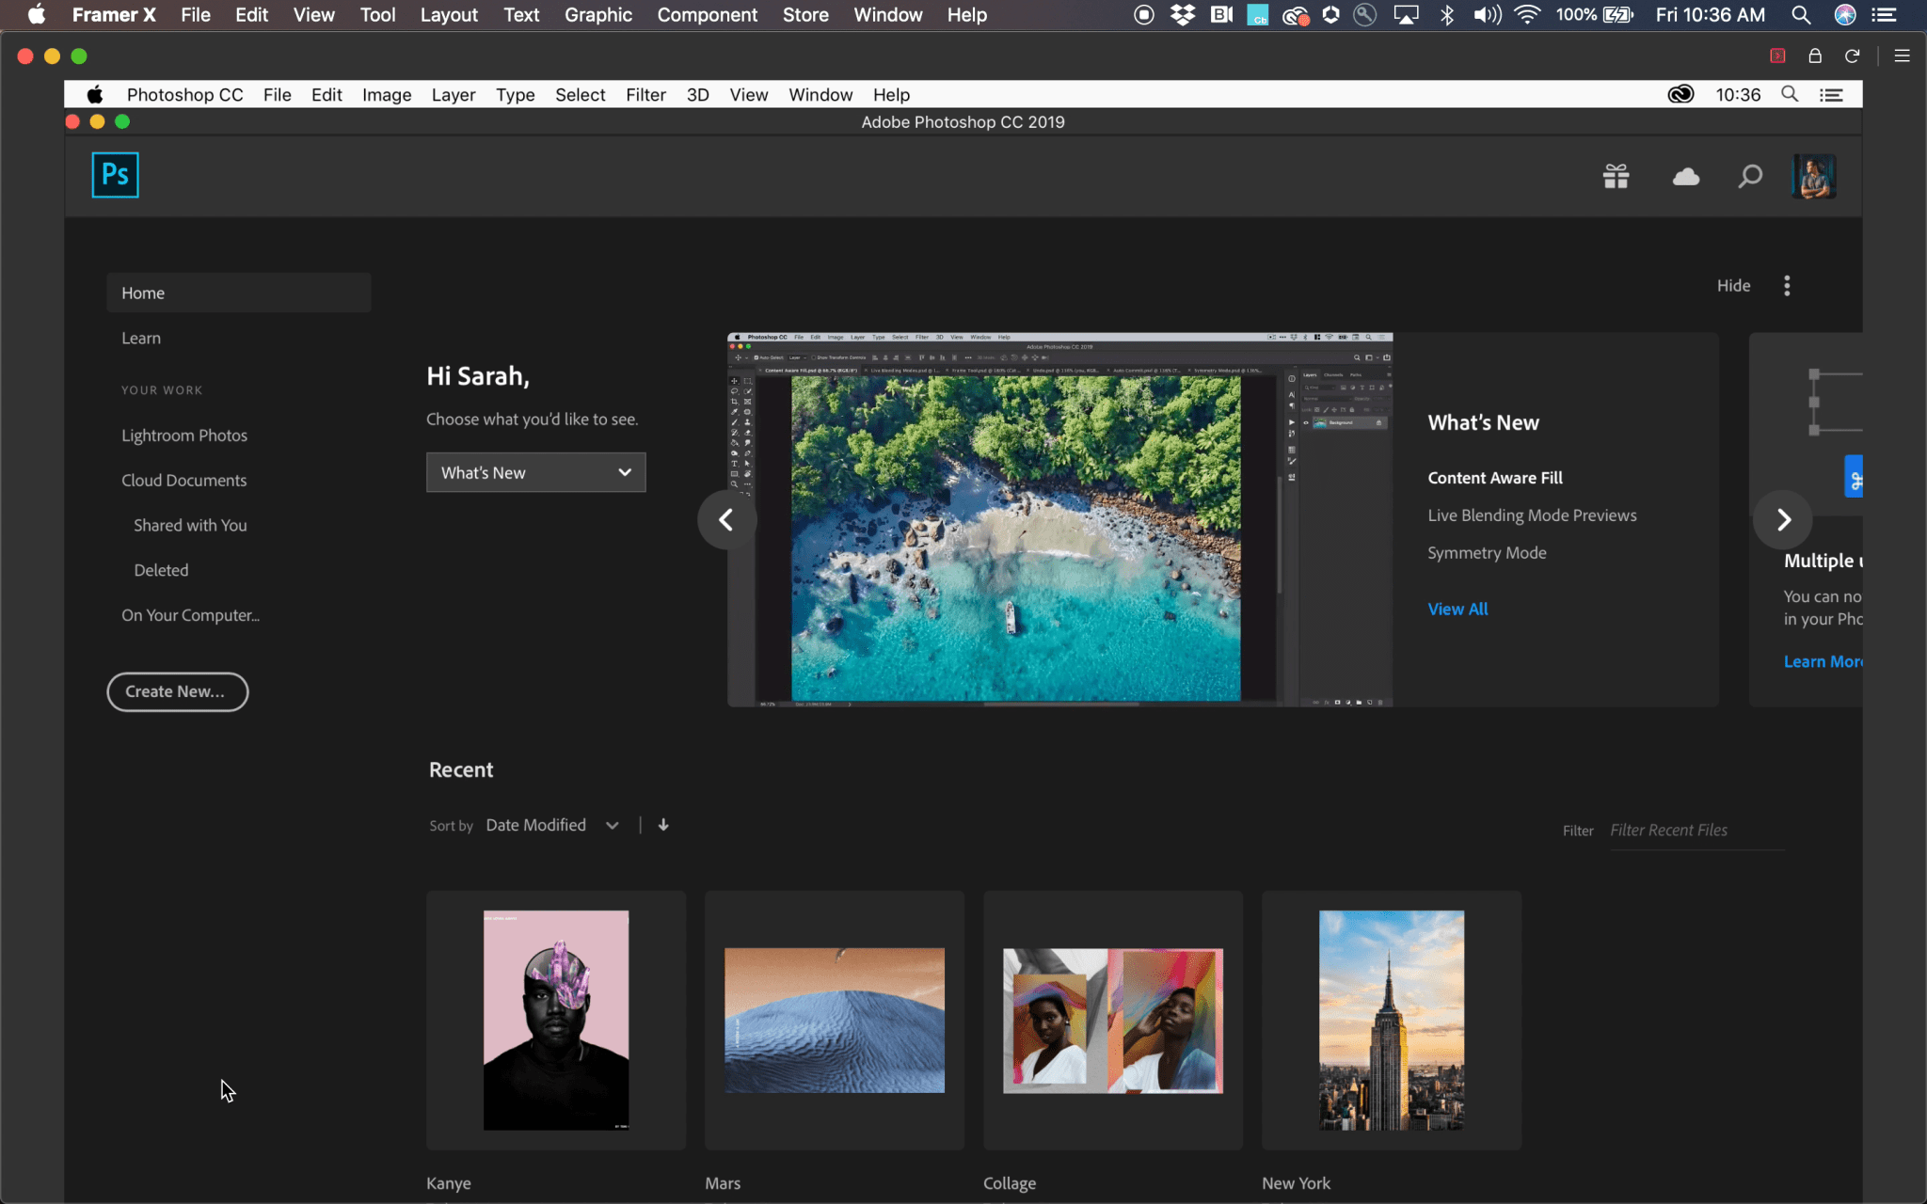Open notification list icon in Photoshop menu bar
Image resolution: width=1927 pixels, height=1204 pixels.
click(1831, 94)
